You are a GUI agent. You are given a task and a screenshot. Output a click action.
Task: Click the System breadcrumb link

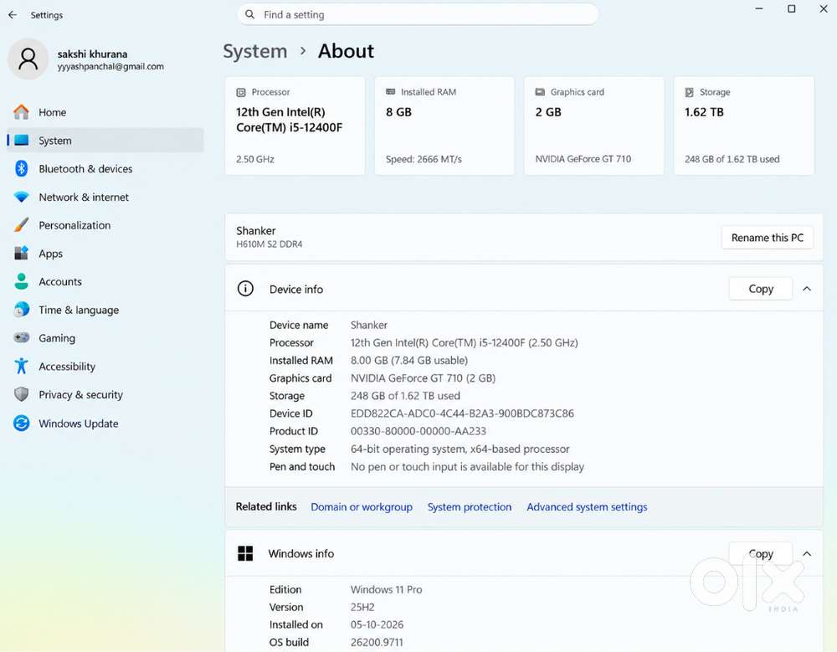coord(254,51)
